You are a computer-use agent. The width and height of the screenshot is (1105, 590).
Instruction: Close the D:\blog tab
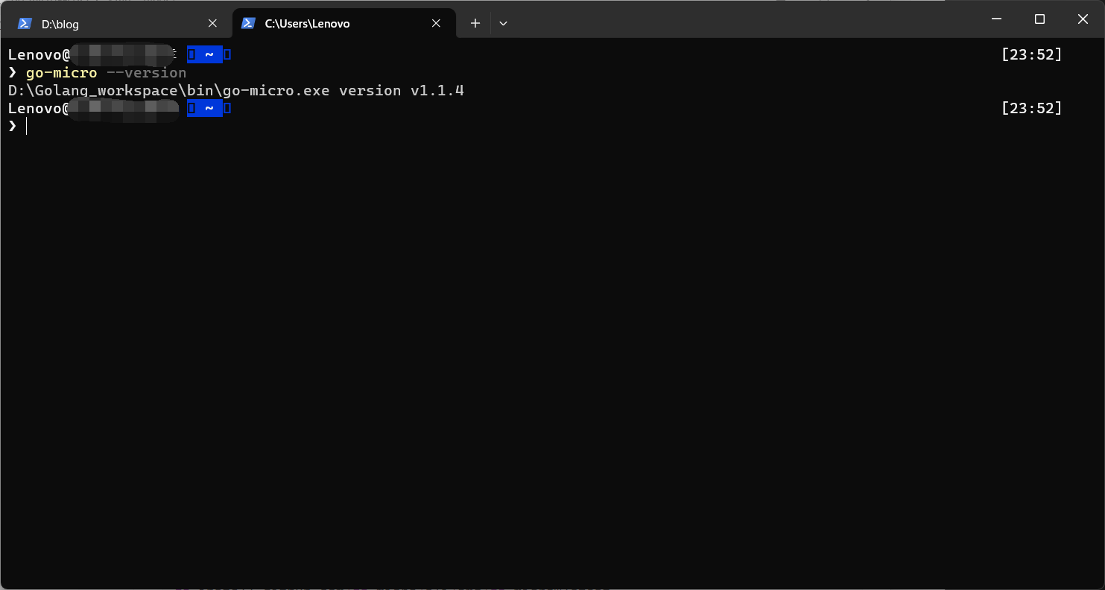tap(212, 23)
